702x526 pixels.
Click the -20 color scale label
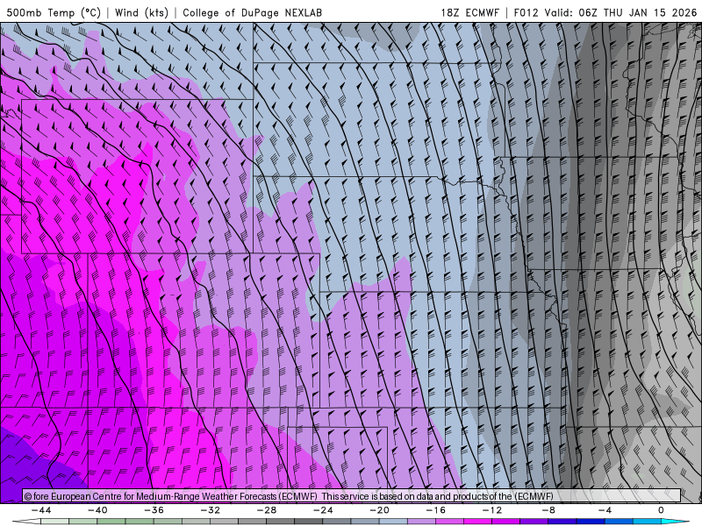[x=380, y=510]
